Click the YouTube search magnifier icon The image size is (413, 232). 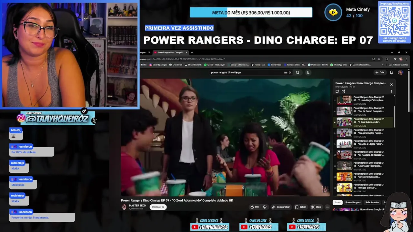[x=297, y=72]
